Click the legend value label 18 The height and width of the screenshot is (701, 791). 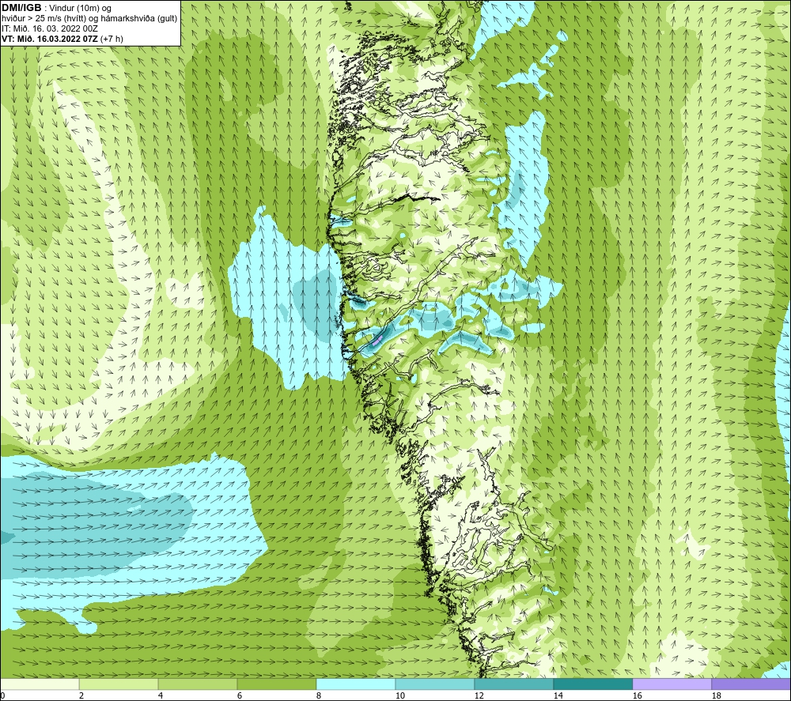click(716, 695)
